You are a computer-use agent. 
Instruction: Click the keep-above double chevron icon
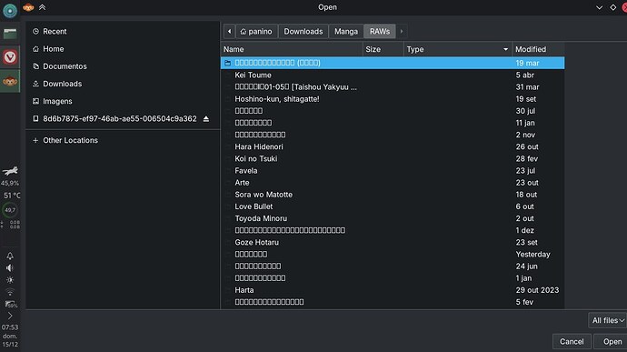click(x=42, y=7)
